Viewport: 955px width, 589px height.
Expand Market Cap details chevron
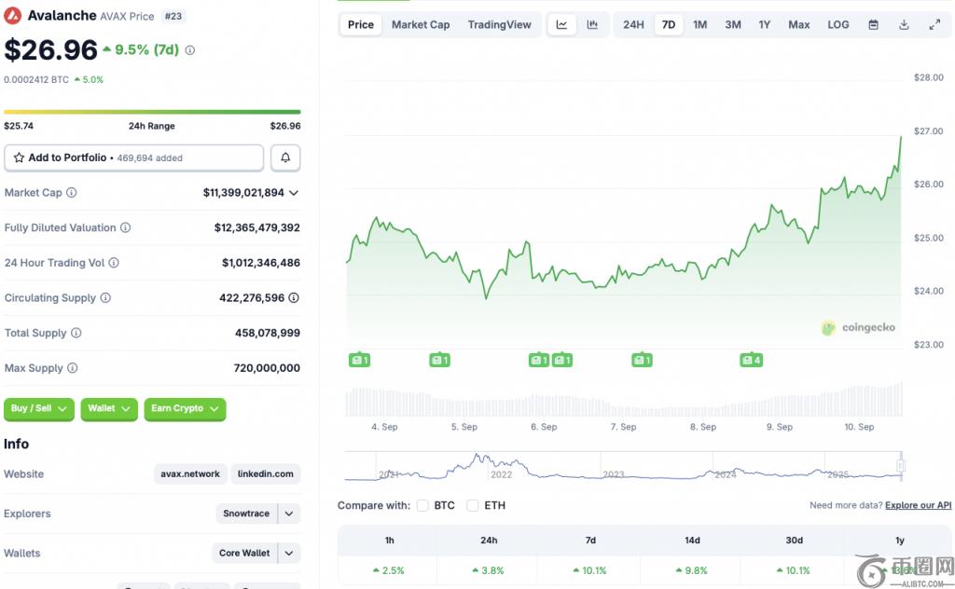294,193
